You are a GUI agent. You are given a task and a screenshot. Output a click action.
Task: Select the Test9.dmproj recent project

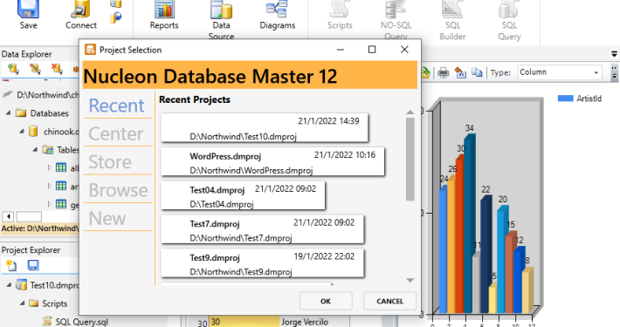click(263, 264)
